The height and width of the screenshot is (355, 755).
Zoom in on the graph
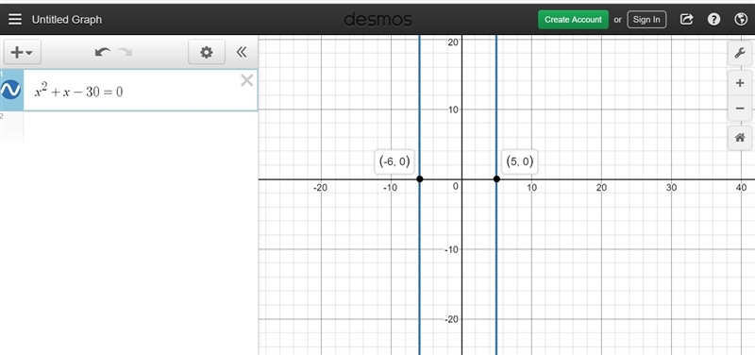tap(740, 83)
